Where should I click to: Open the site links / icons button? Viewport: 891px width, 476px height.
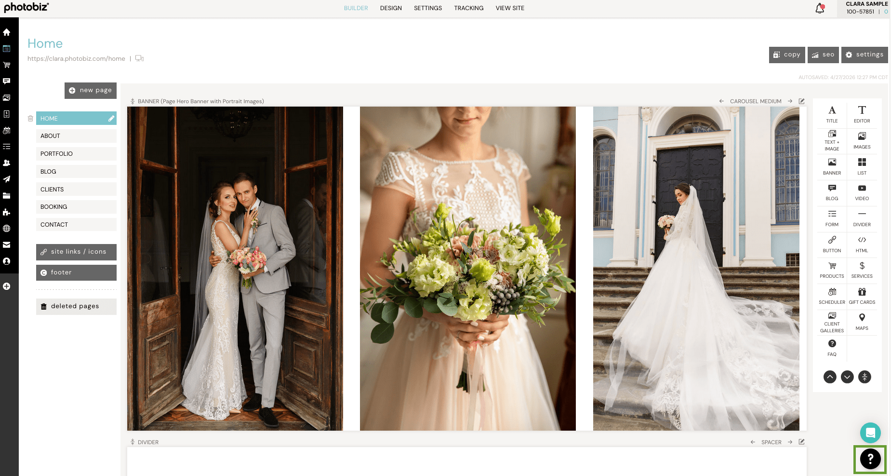[76, 252]
